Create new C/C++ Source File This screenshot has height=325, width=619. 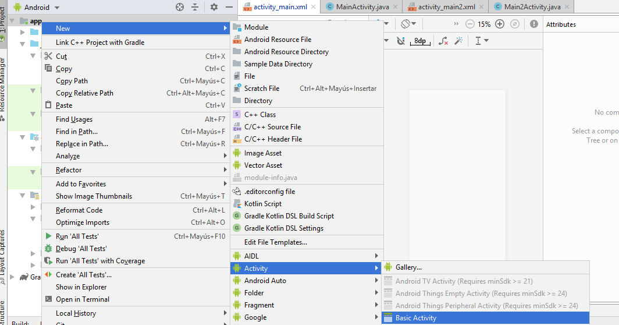click(307, 127)
